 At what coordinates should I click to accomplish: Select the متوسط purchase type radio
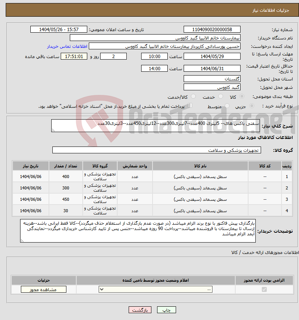[x=227, y=106]
